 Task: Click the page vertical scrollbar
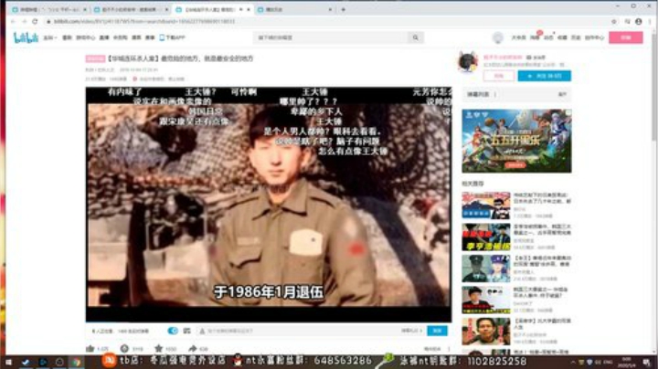click(x=654, y=86)
